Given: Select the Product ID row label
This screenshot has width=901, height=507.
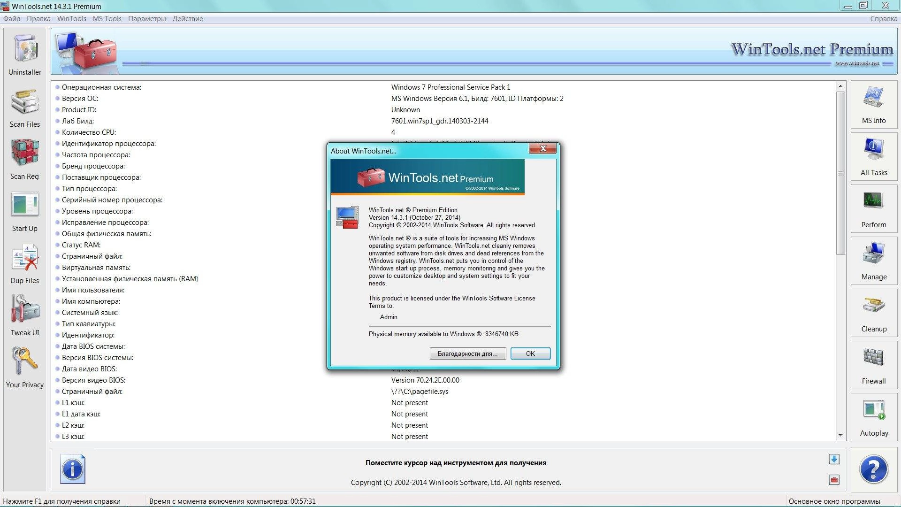Looking at the screenshot, I should (x=79, y=110).
